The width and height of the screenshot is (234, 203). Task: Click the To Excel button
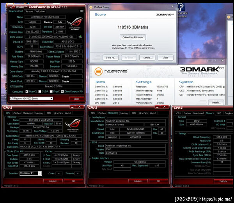click(x=129, y=58)
